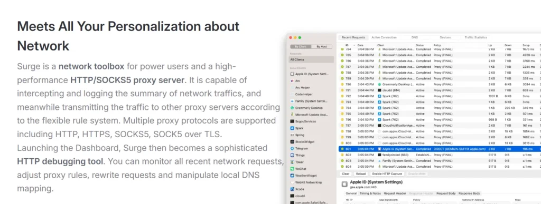The image size is (541, 204).
Task: Select Code Helper in client list
Action: [x=304, y=94]
